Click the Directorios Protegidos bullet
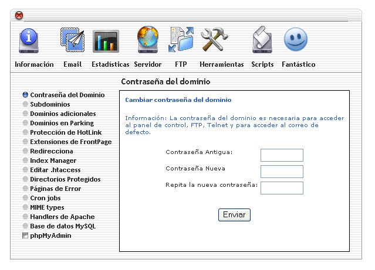The image size is (375, 270). (25, 179)
